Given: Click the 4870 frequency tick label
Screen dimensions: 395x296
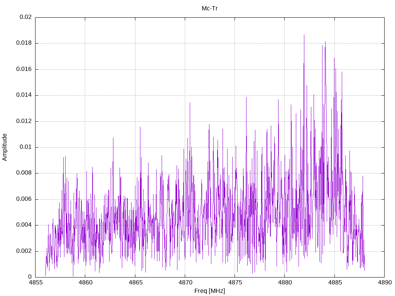Looking at the screenshot, I should coord(185,283).
